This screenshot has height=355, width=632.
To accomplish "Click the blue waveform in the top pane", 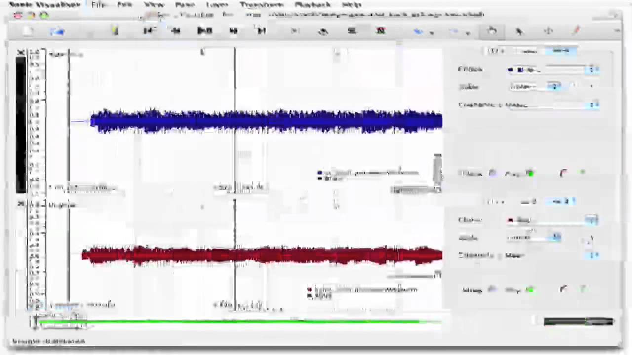I will [x=267, y=121].
